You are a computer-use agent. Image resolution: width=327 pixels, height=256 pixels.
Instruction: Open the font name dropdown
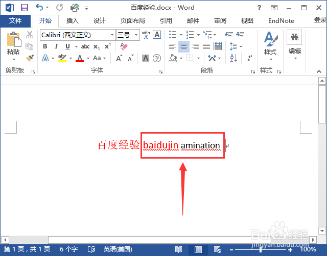112,35
